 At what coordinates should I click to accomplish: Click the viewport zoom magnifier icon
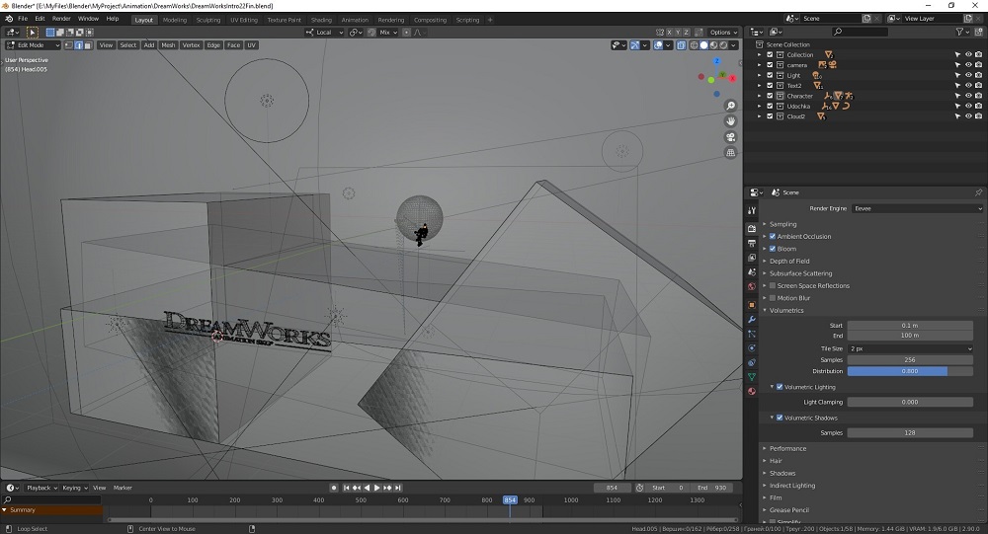tap(731, 106)
